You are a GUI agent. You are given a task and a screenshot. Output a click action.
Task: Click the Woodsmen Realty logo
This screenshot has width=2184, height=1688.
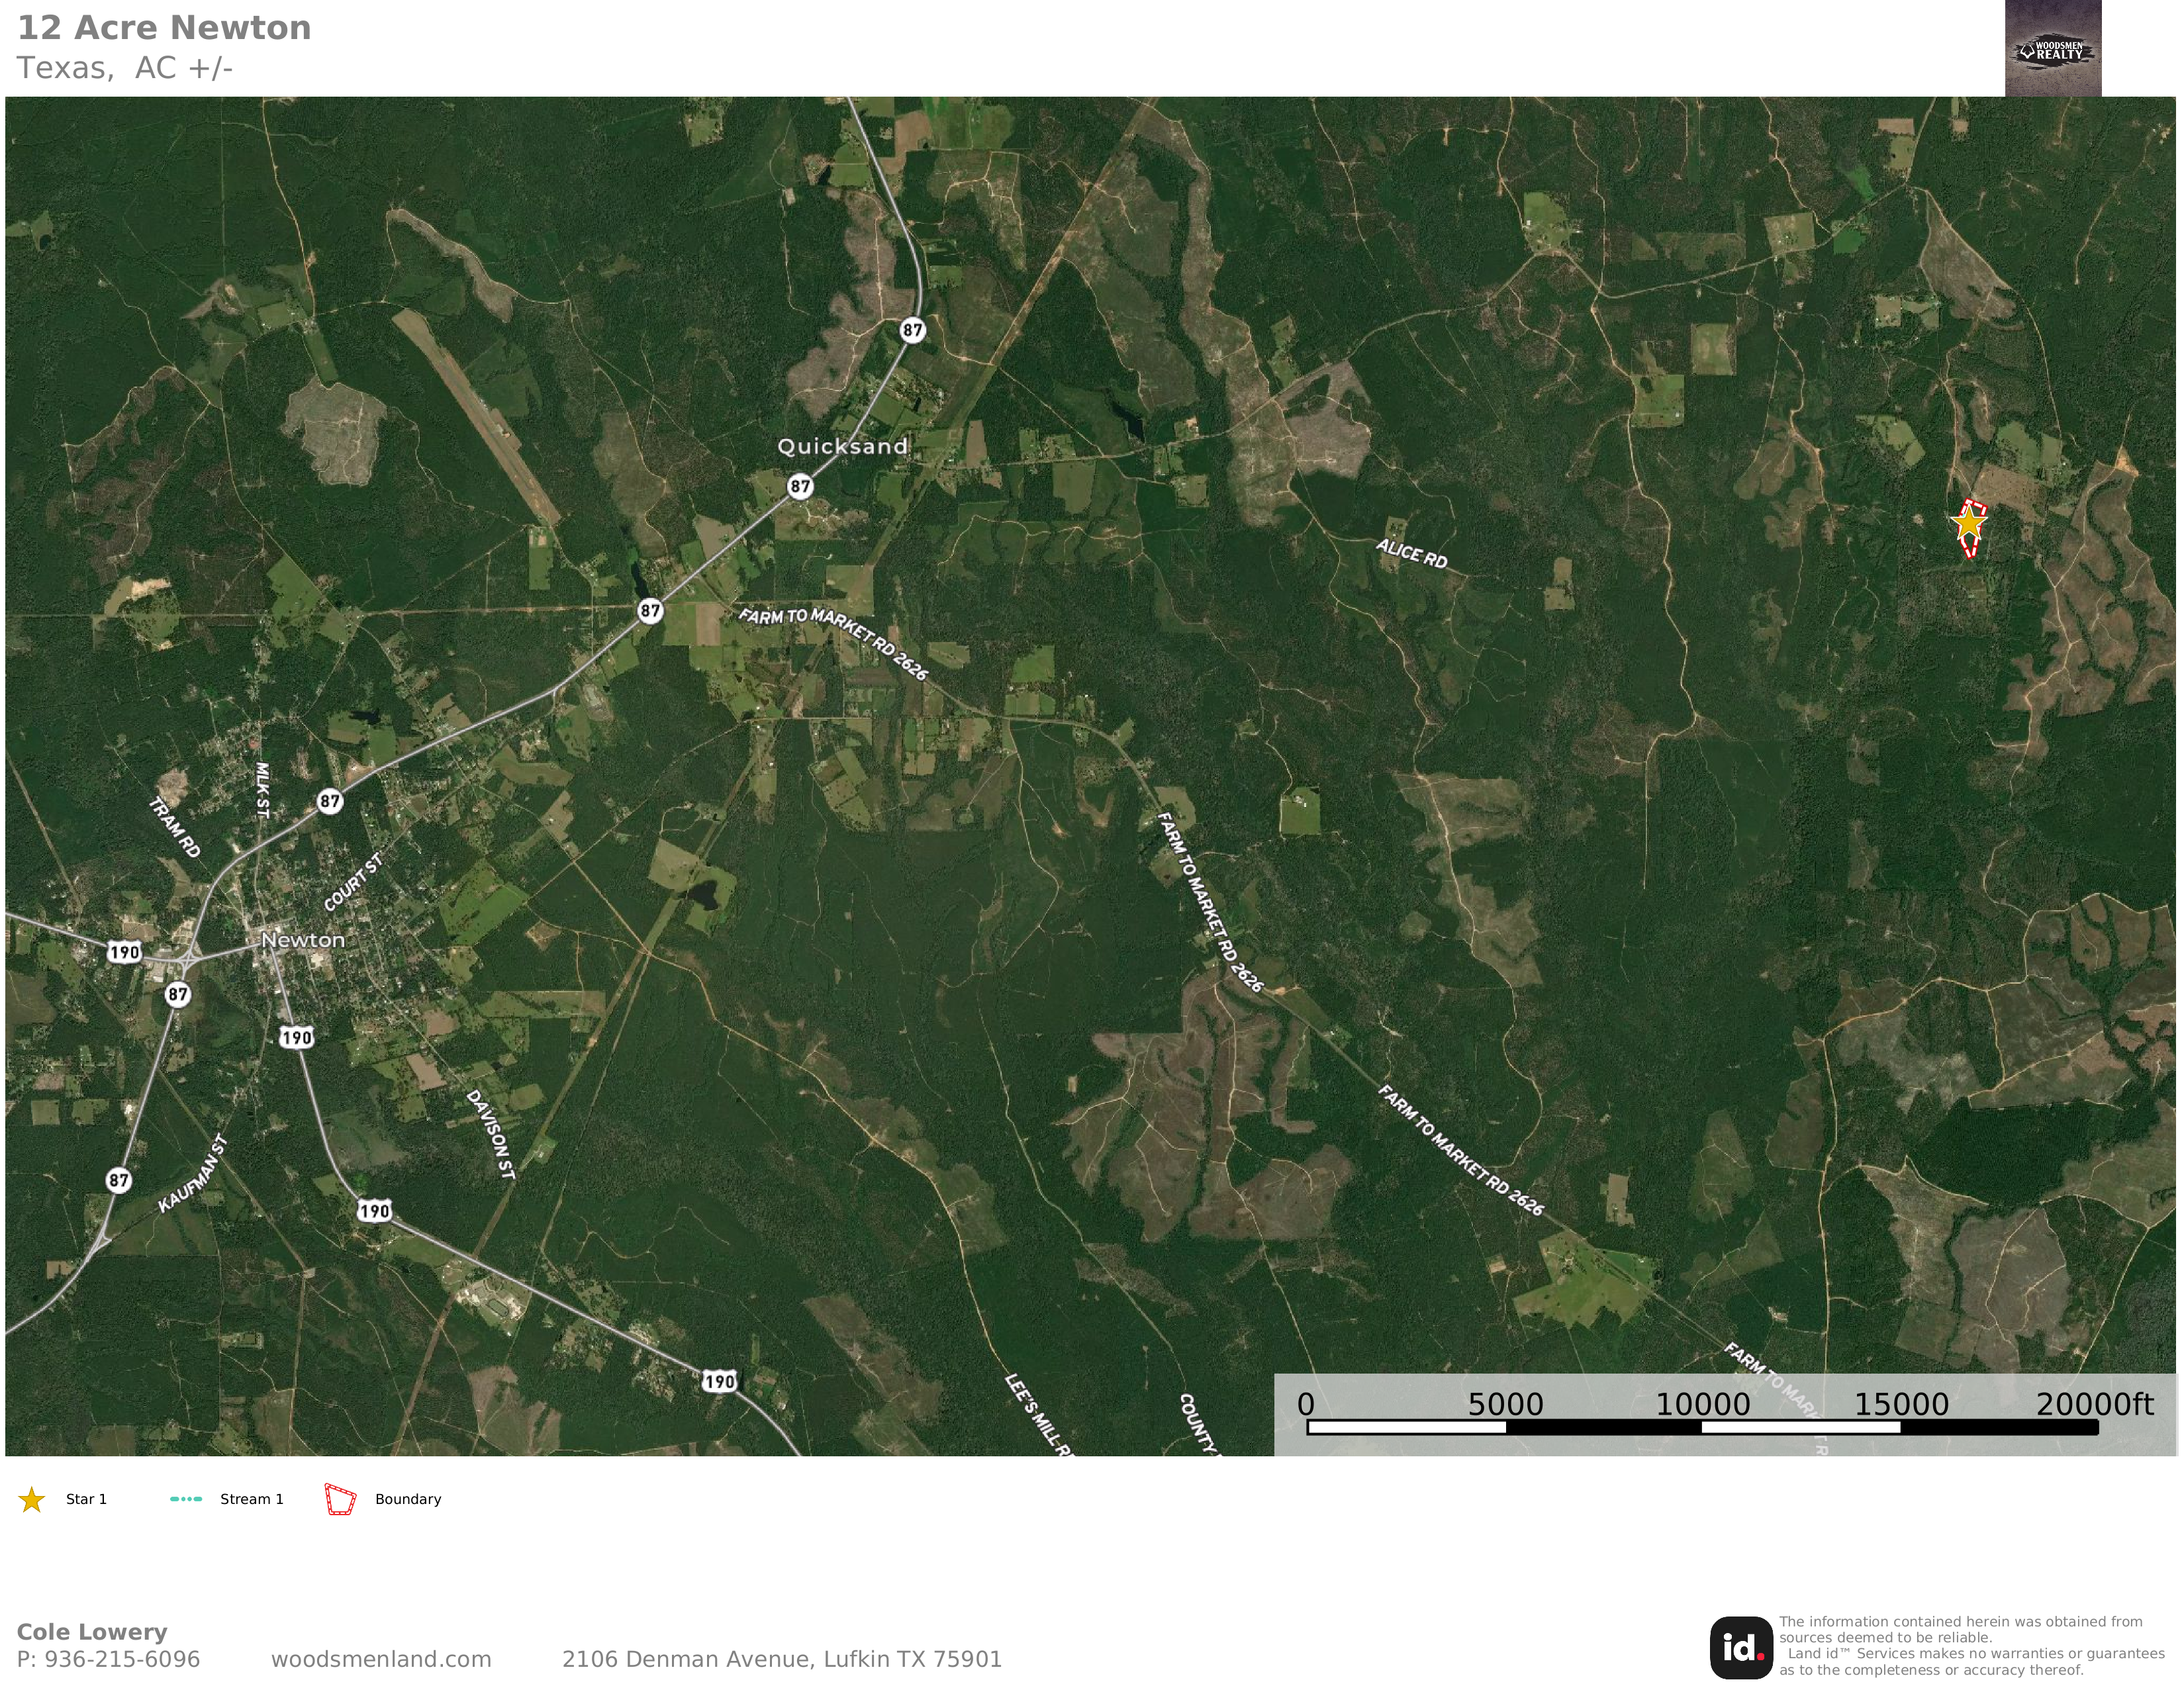(x=2052, y=49)
